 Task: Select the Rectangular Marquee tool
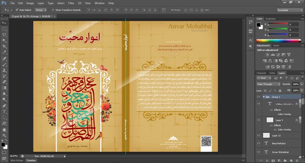pos(4,29)
